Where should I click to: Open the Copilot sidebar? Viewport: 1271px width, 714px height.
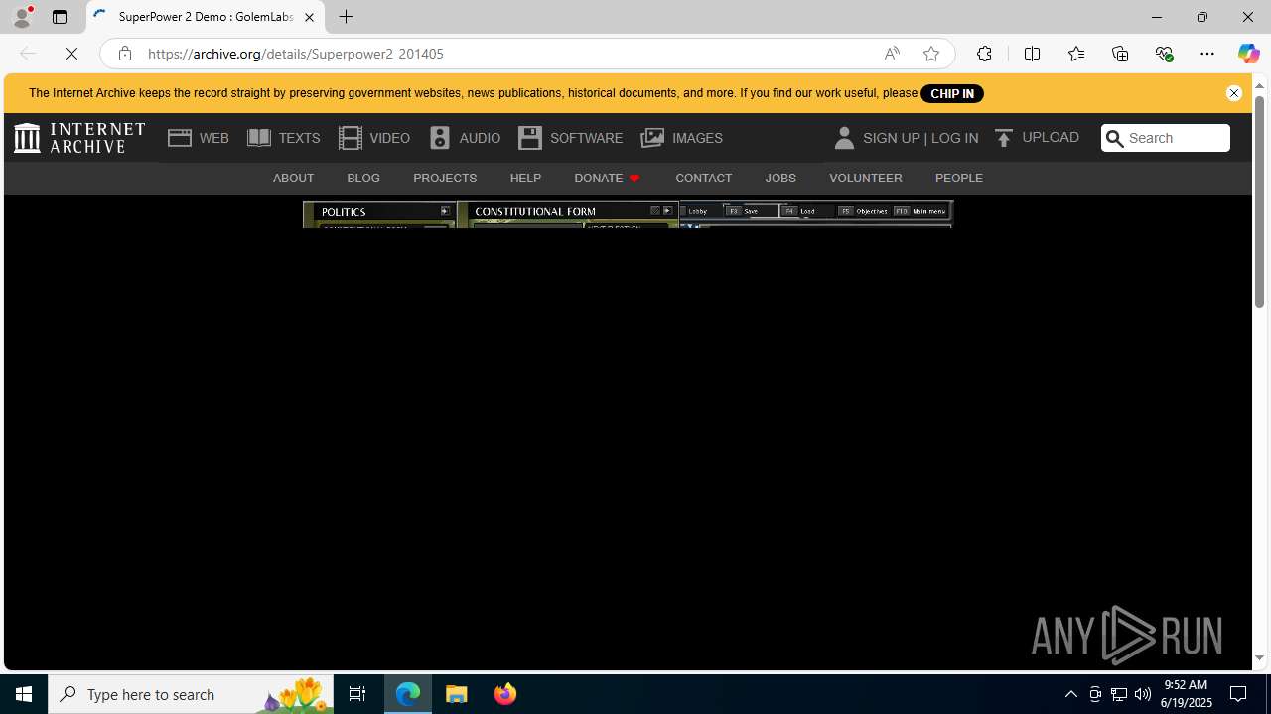1248,54
